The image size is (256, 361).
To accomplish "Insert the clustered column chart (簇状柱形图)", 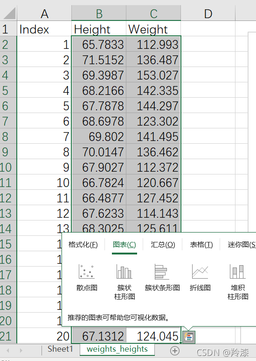I will pos(125,282).
